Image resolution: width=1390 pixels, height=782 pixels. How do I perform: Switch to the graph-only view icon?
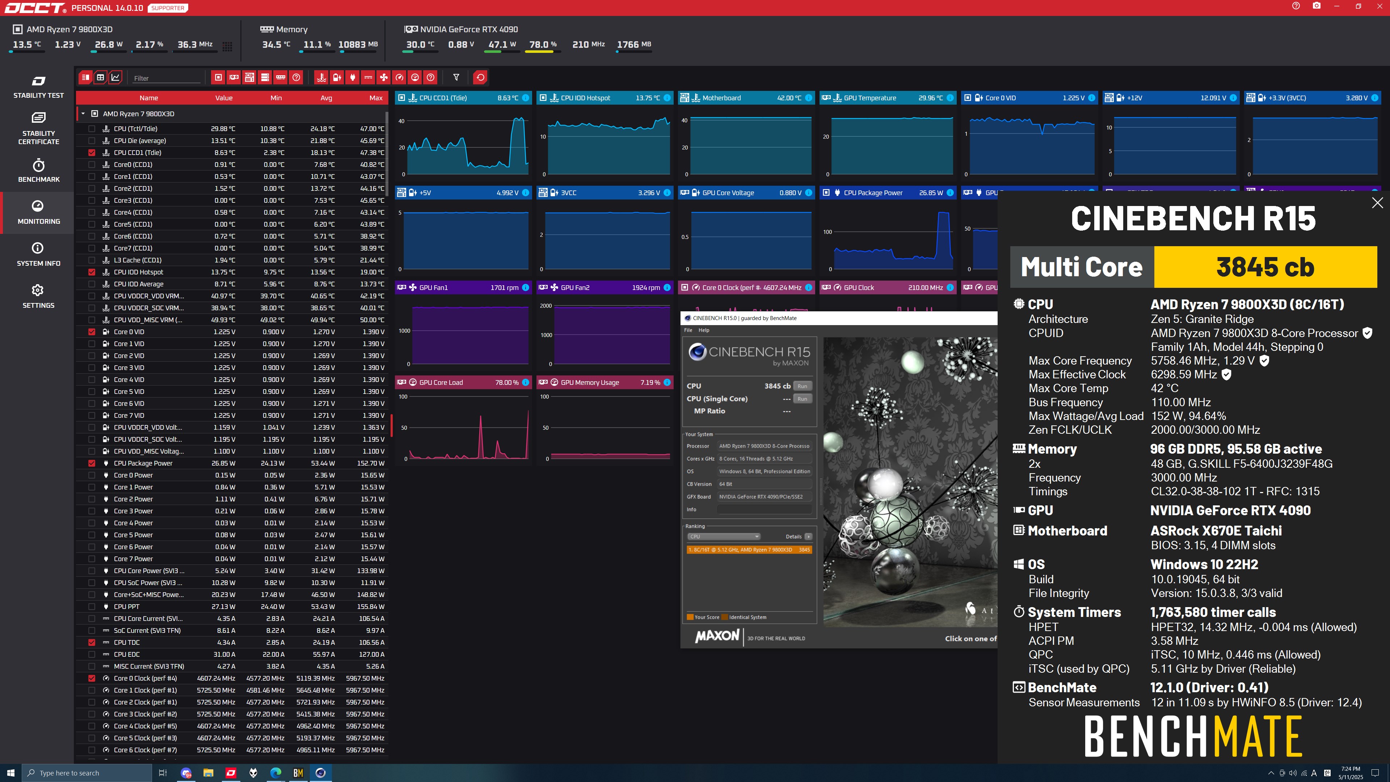click(x=115, y=77)
